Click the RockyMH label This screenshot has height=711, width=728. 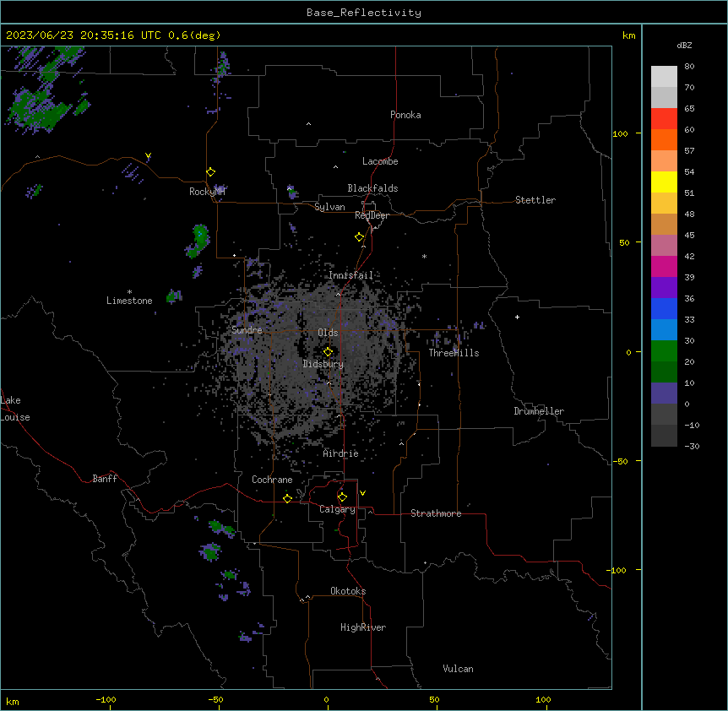coord(207,192)
